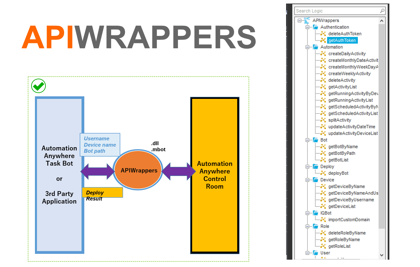Select the getDeviceByUsername label

(351, 200)
